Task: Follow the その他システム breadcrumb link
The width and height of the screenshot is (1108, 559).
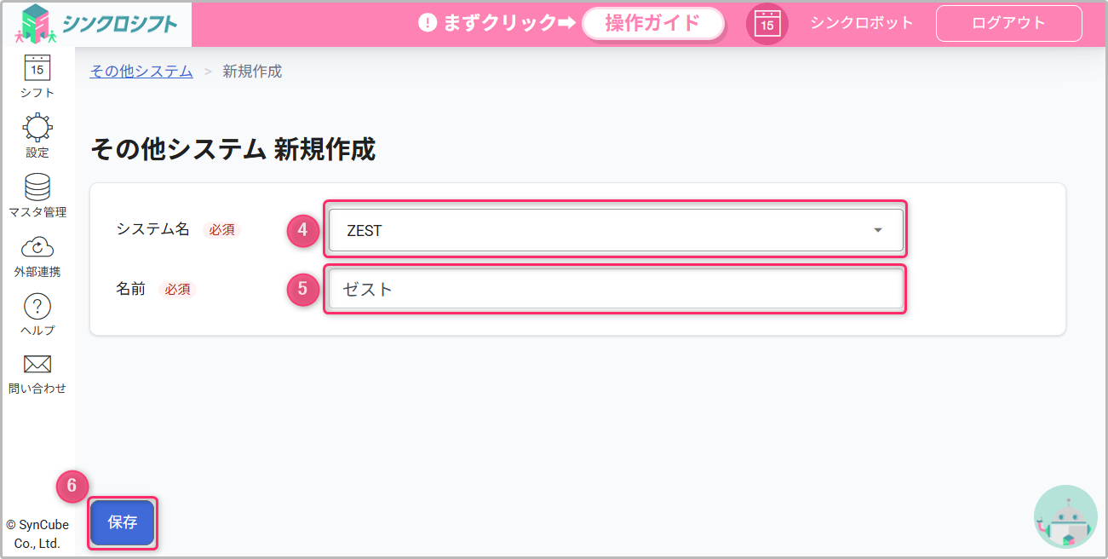Action: [141, 72]
